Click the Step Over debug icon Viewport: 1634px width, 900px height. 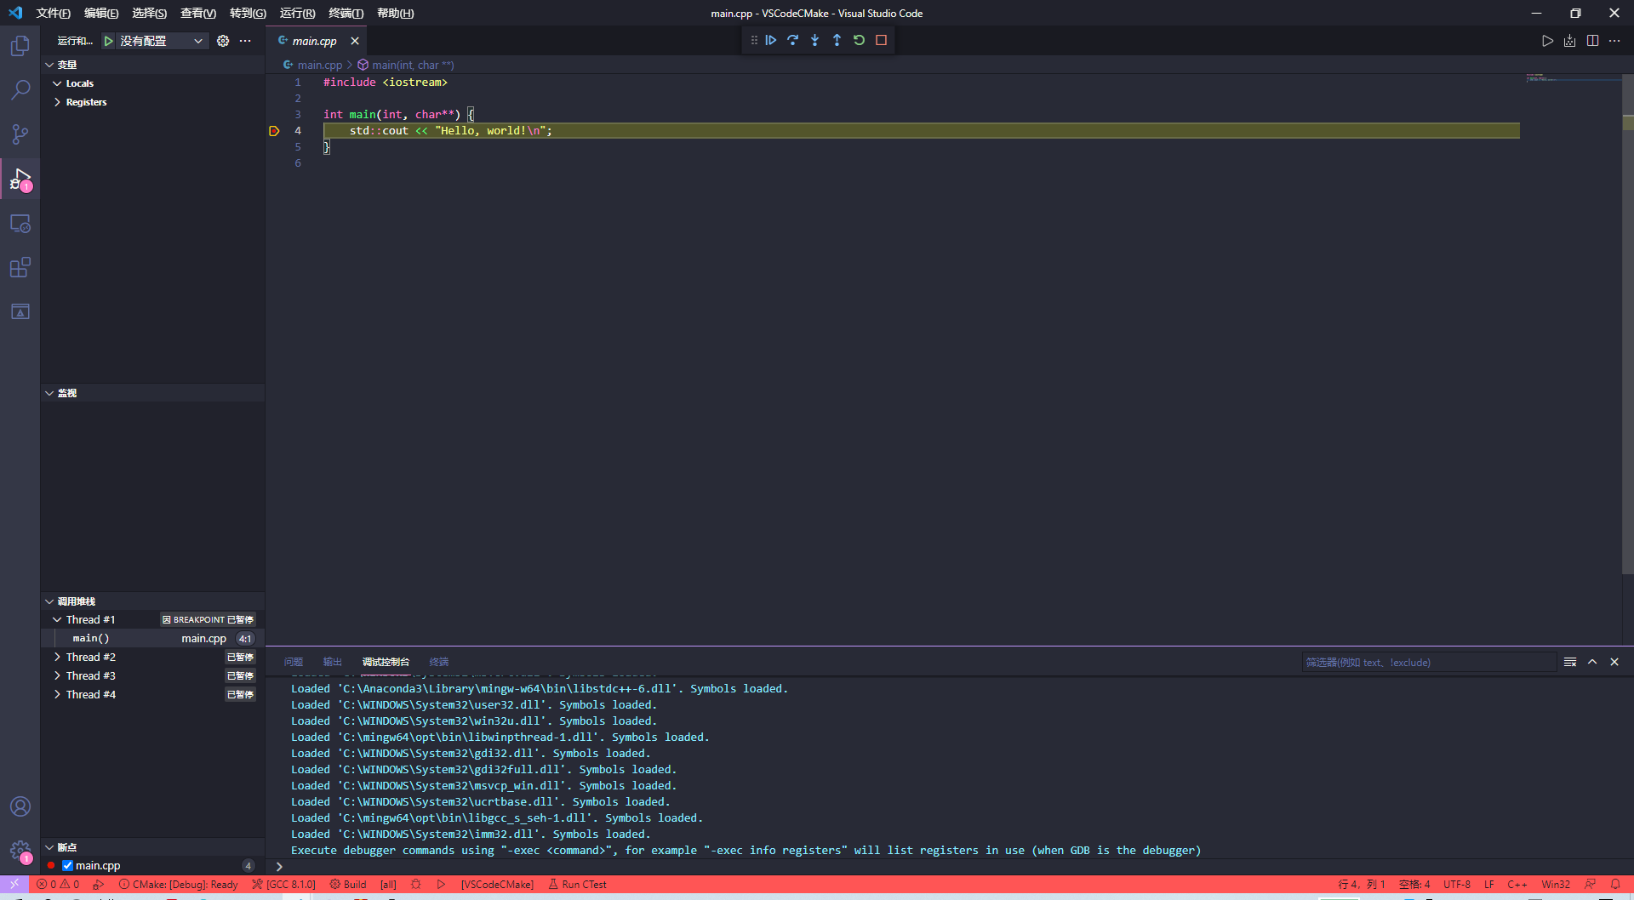click(792, 40)
